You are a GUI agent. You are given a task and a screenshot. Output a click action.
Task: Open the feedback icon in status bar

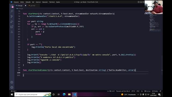(160, 91)
